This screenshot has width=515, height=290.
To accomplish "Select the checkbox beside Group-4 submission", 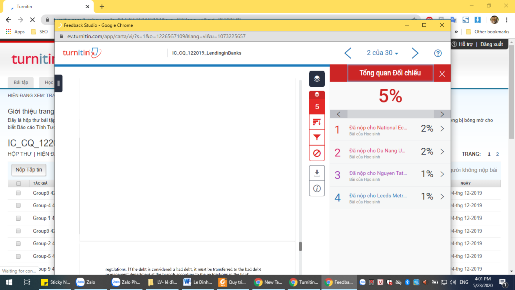I will pyautogui.click(x=19, y=205).
